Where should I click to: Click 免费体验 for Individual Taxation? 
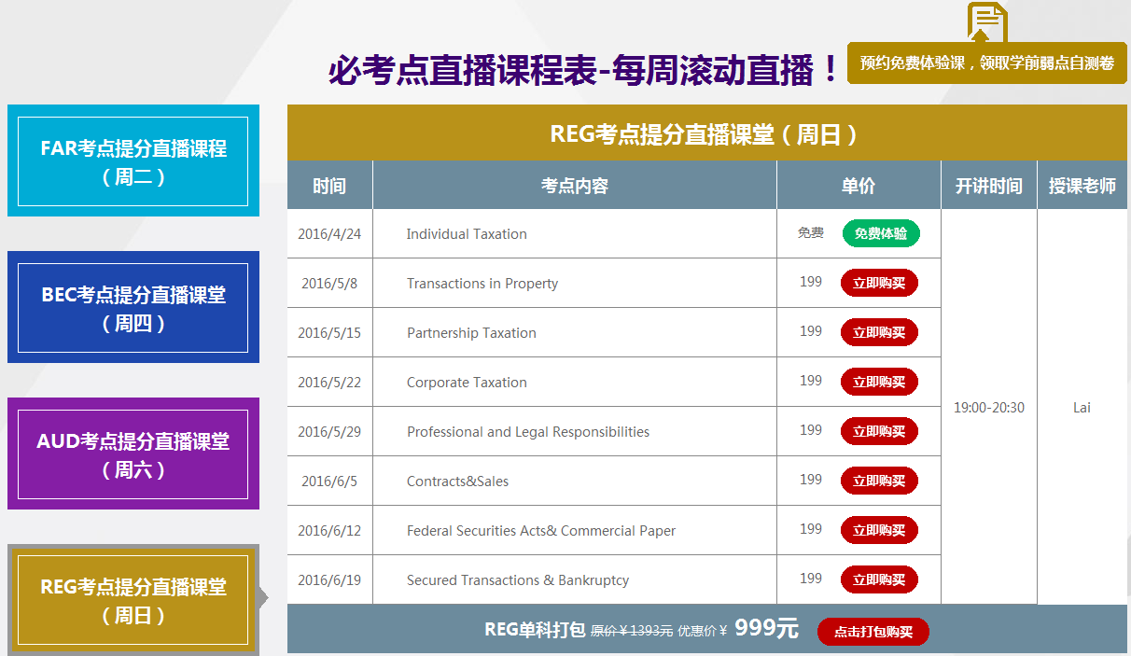(880, 233)
